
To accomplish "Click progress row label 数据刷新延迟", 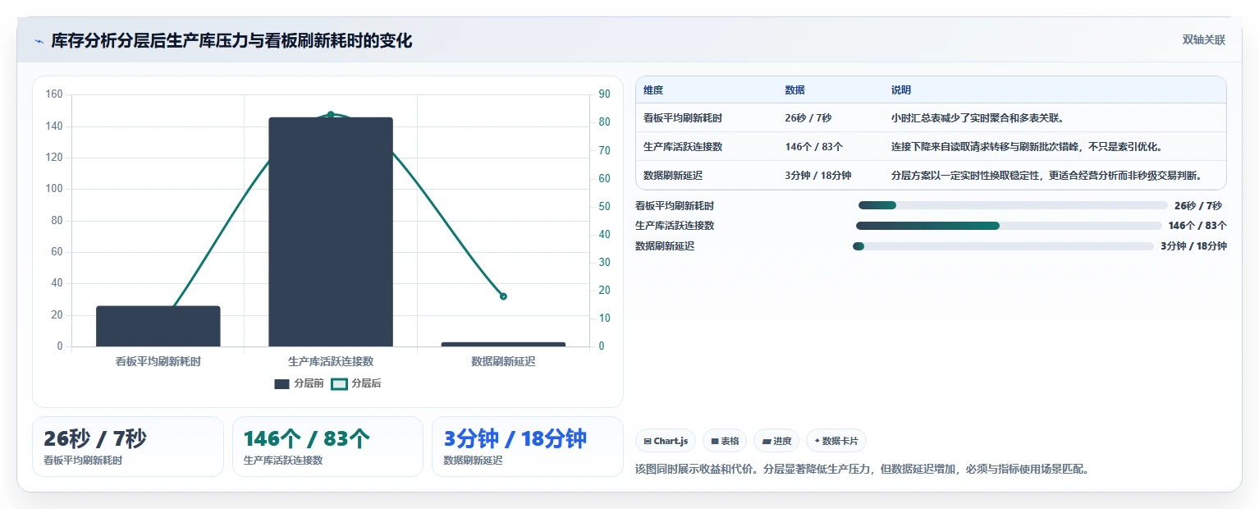I will 665,246.
